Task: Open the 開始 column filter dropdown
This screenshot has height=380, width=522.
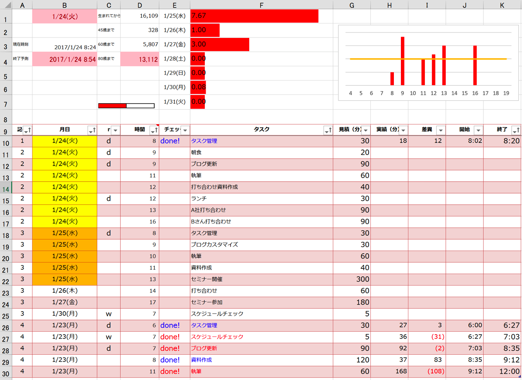Action: coord(478,130)
